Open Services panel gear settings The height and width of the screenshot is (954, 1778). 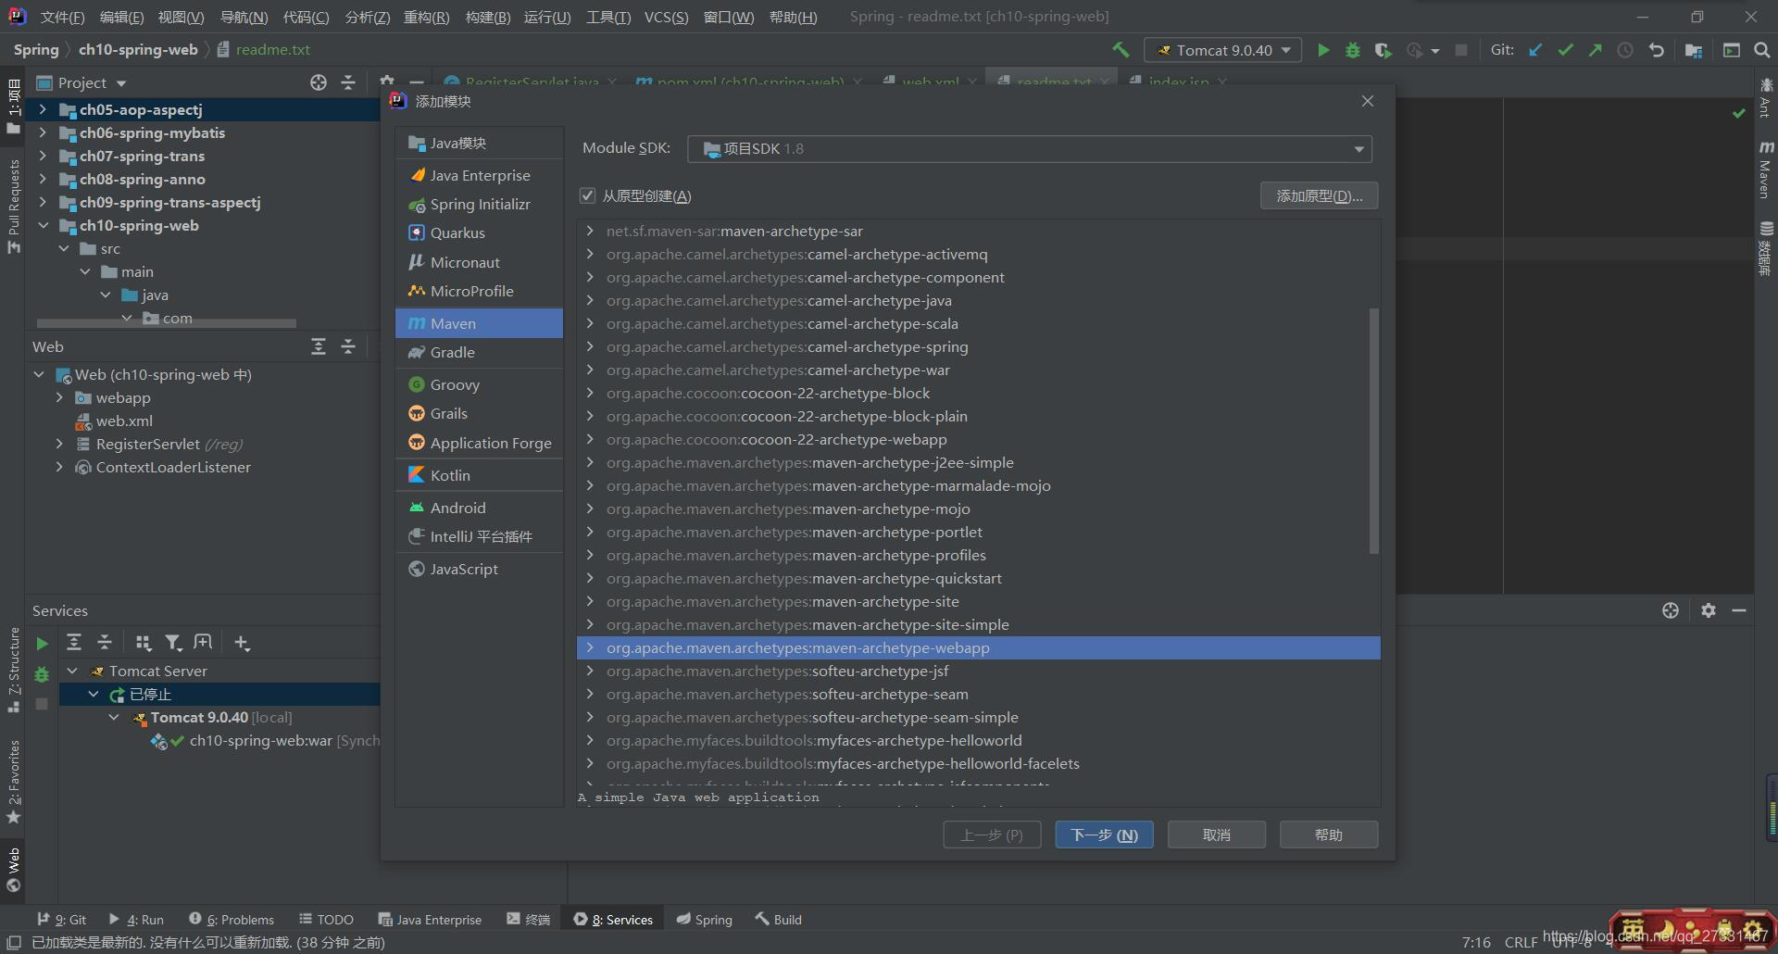pyautogui.click(x=1709, y=610)
